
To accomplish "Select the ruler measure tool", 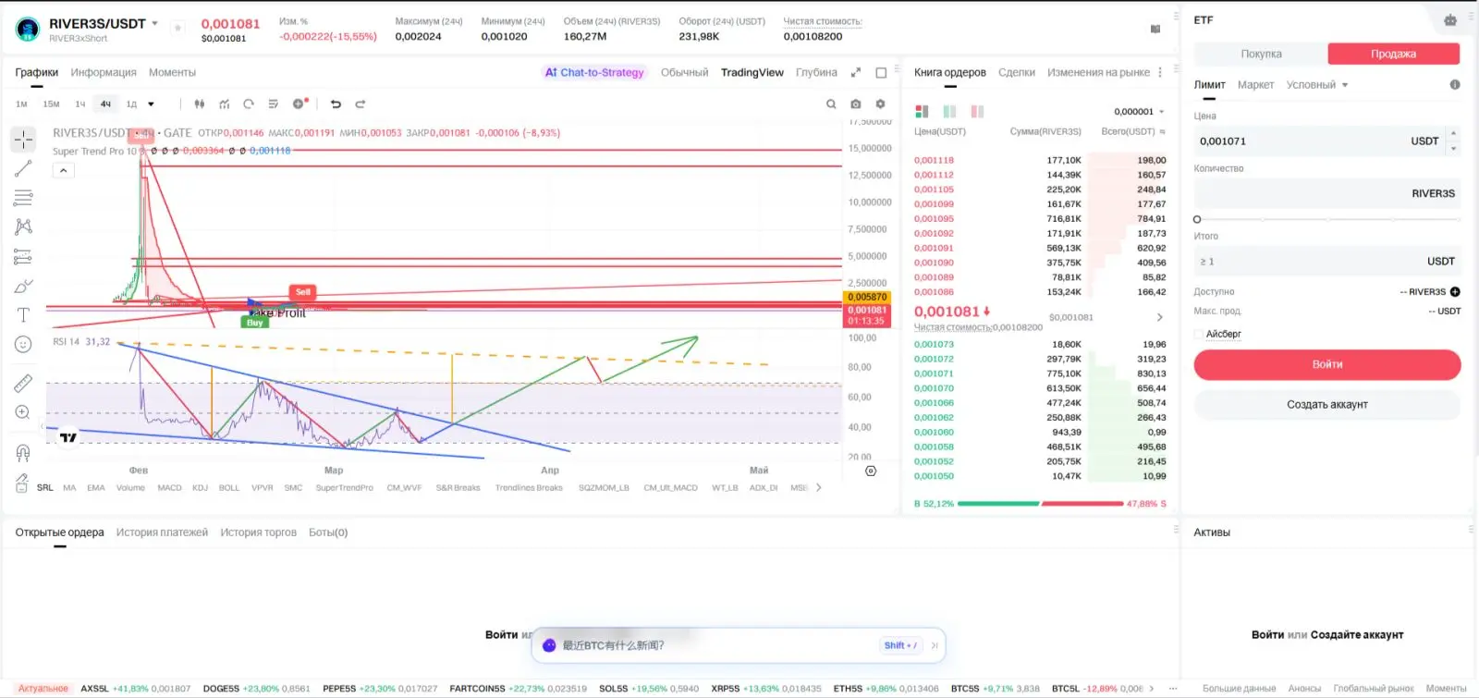I will coord(23,383).
